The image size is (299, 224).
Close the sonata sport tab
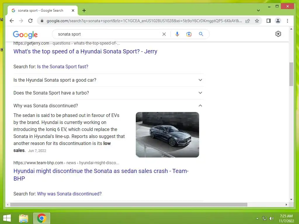(73, 10)
